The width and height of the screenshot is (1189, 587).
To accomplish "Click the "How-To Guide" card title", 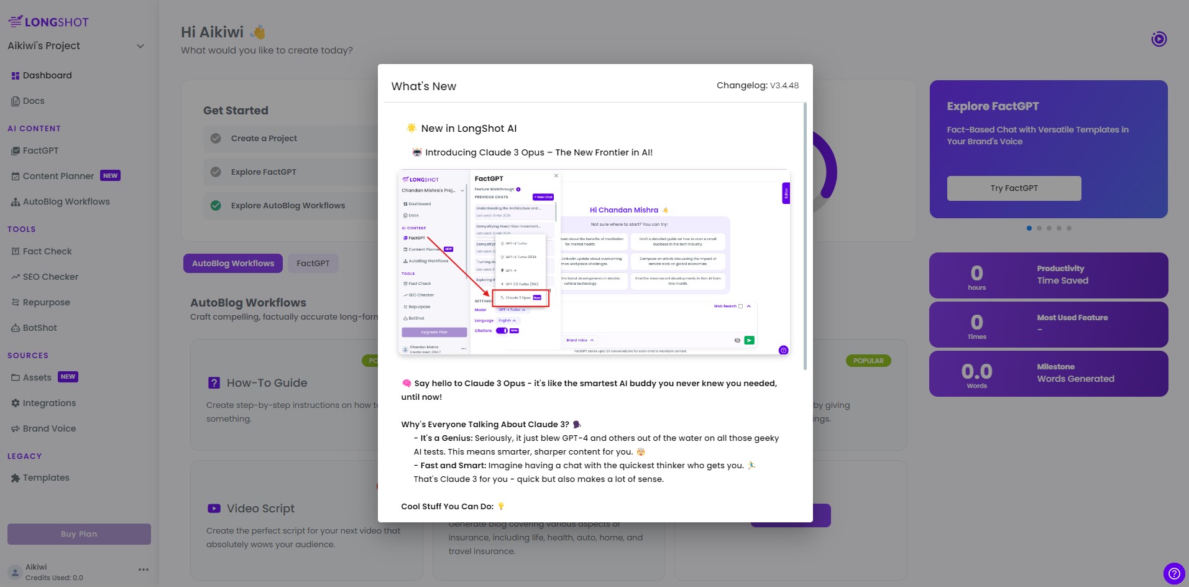I will pyautogui.click(x=267, y=383).
